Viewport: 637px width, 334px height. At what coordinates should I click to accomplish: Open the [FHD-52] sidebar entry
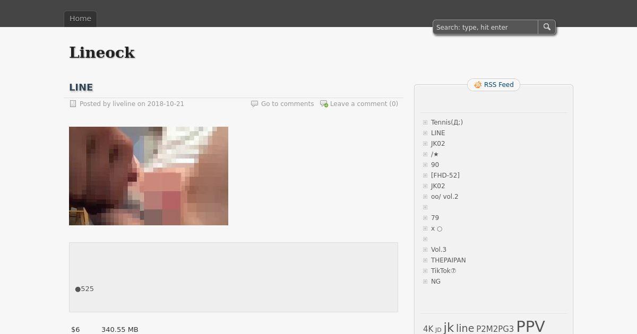click(x=445, y=175)
